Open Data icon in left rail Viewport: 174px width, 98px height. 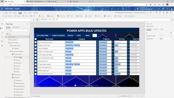(2, 37)
